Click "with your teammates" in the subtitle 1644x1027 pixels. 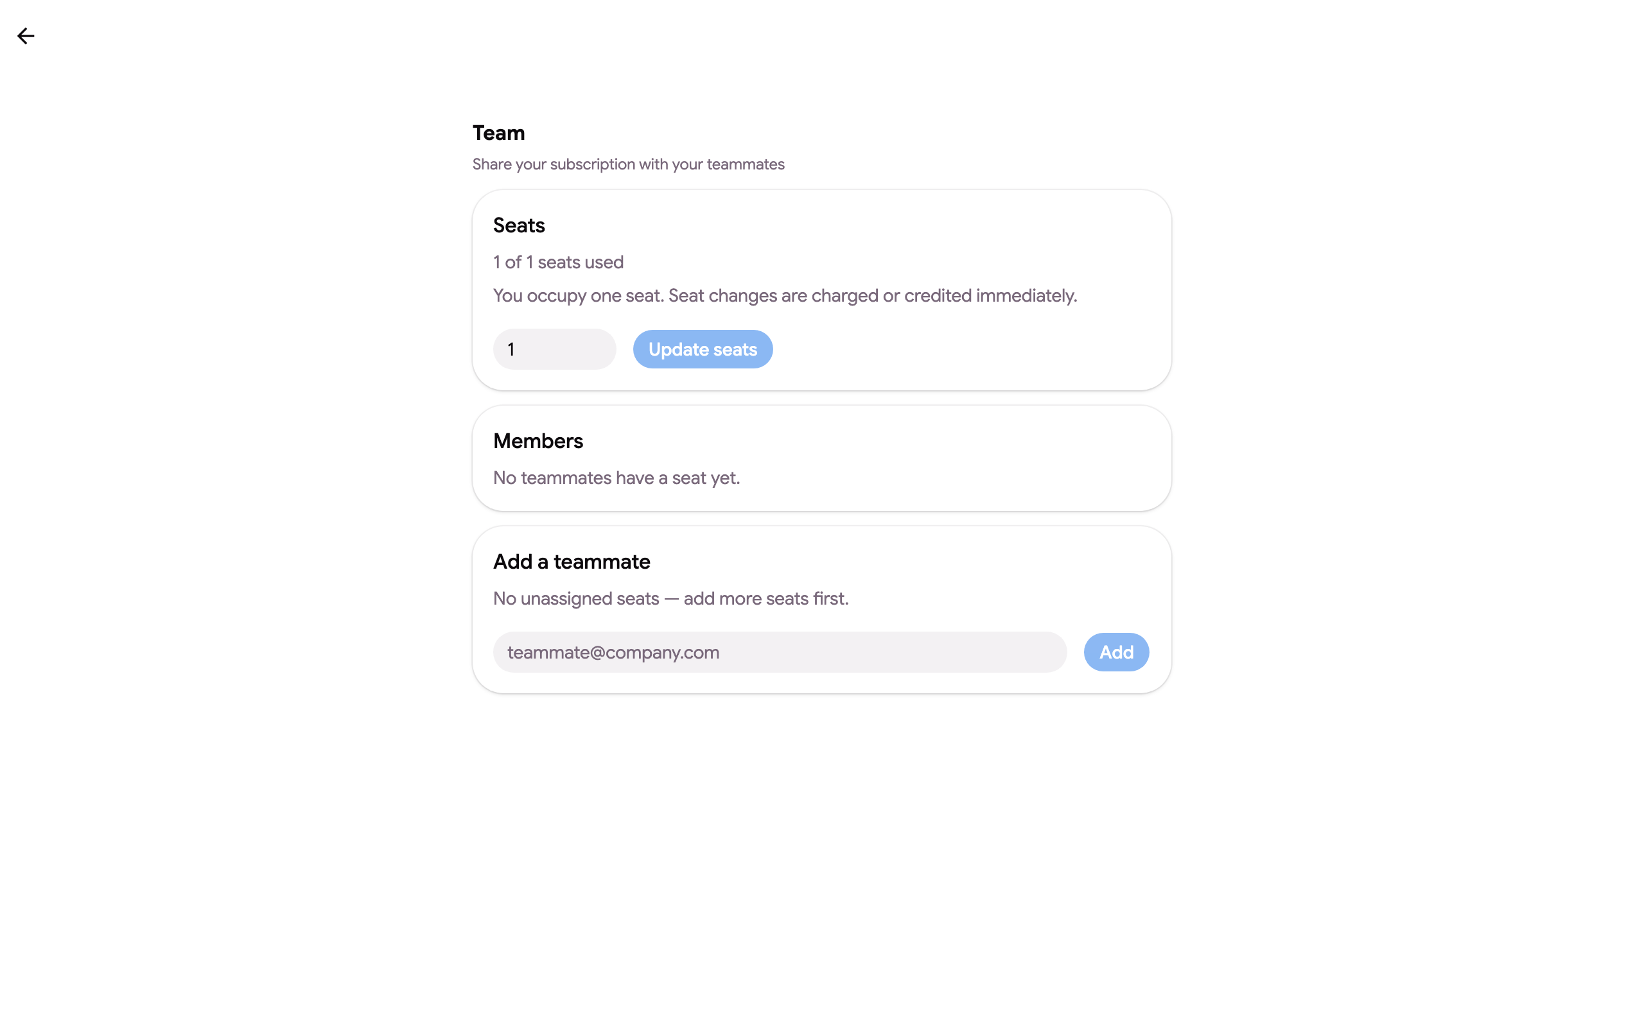(712, 164)
